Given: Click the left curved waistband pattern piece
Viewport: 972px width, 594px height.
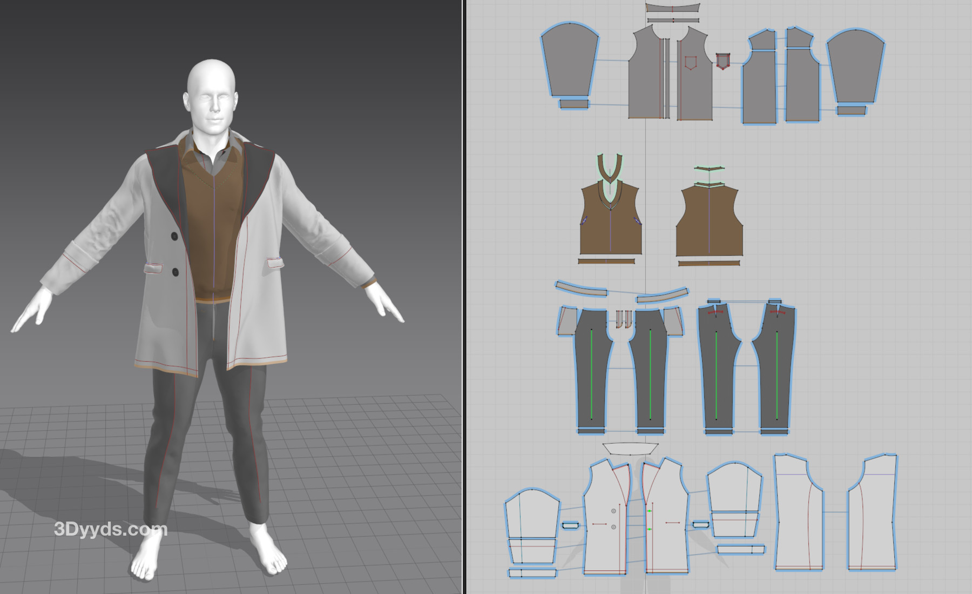Looking at the screenshot, I should point(580,288).
